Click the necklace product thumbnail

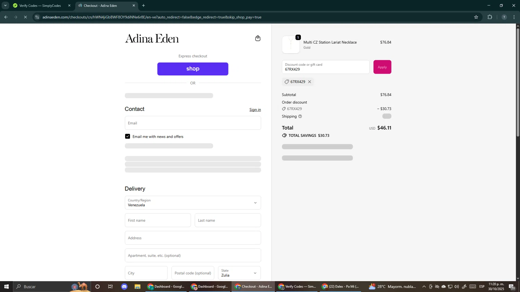[291, 45]
